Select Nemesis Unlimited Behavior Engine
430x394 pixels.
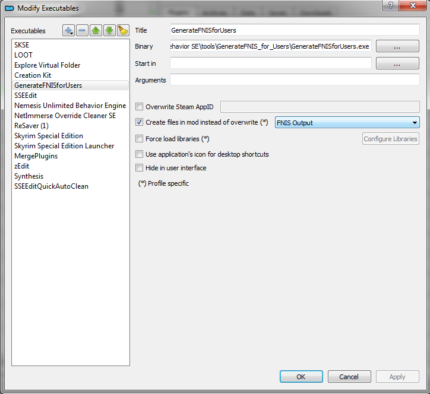(x=71, y=106)
